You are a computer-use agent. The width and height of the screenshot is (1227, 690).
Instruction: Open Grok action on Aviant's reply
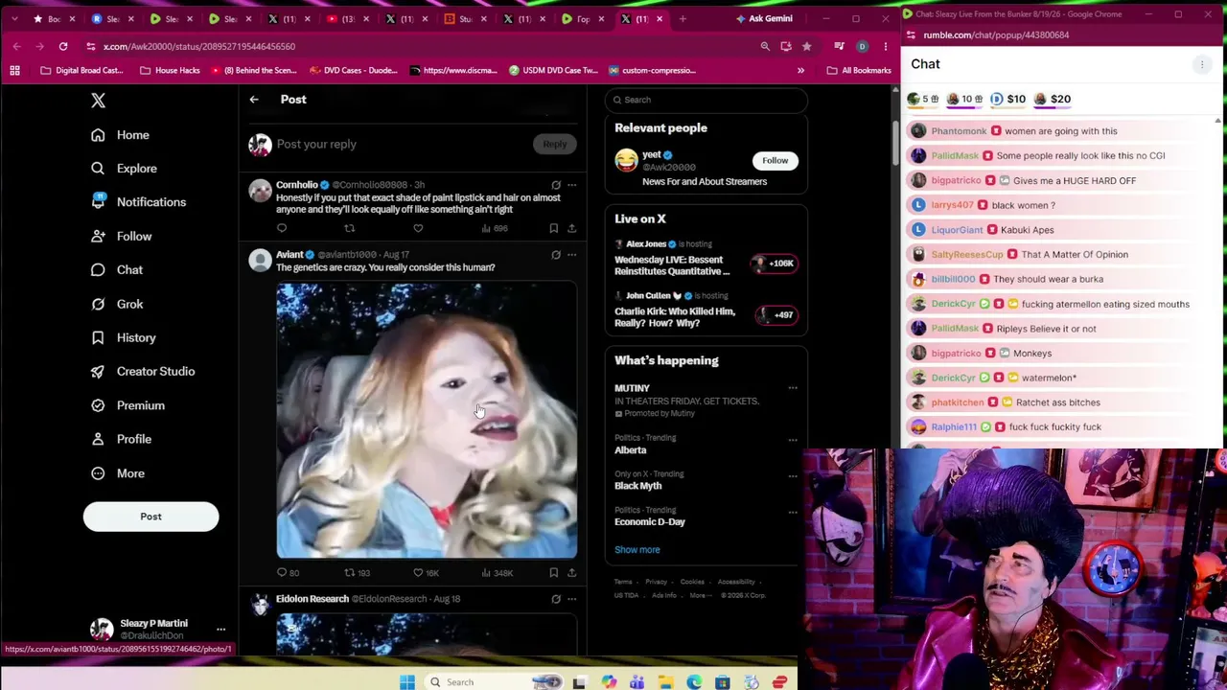tap(556, 255)
